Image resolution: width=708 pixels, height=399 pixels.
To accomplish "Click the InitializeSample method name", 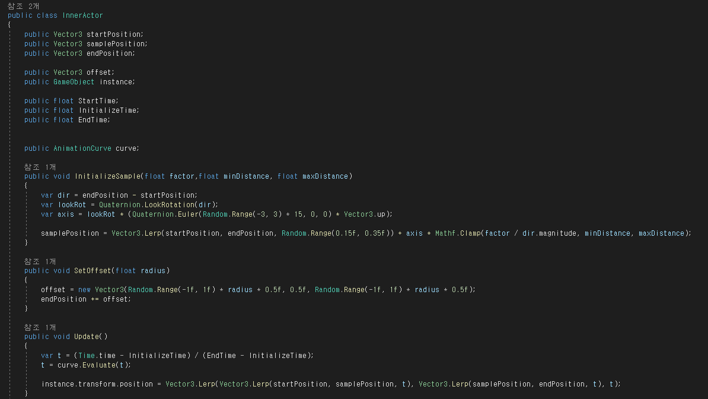I will click(107, 176).
